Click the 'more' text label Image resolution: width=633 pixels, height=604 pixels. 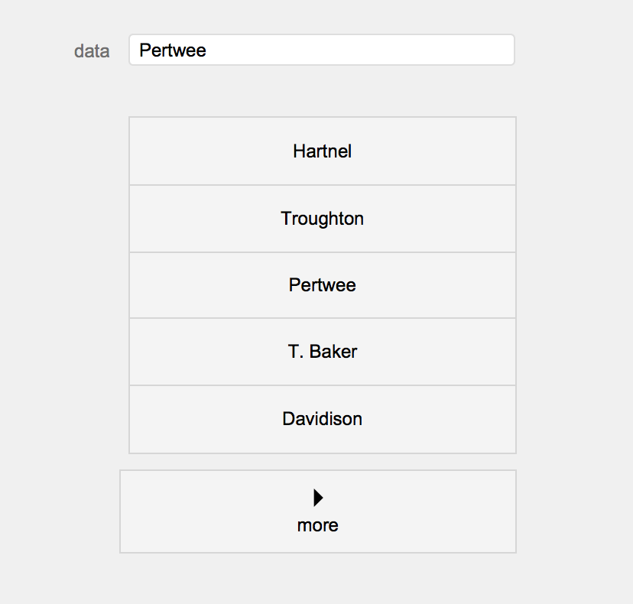[x=318, y=526]
